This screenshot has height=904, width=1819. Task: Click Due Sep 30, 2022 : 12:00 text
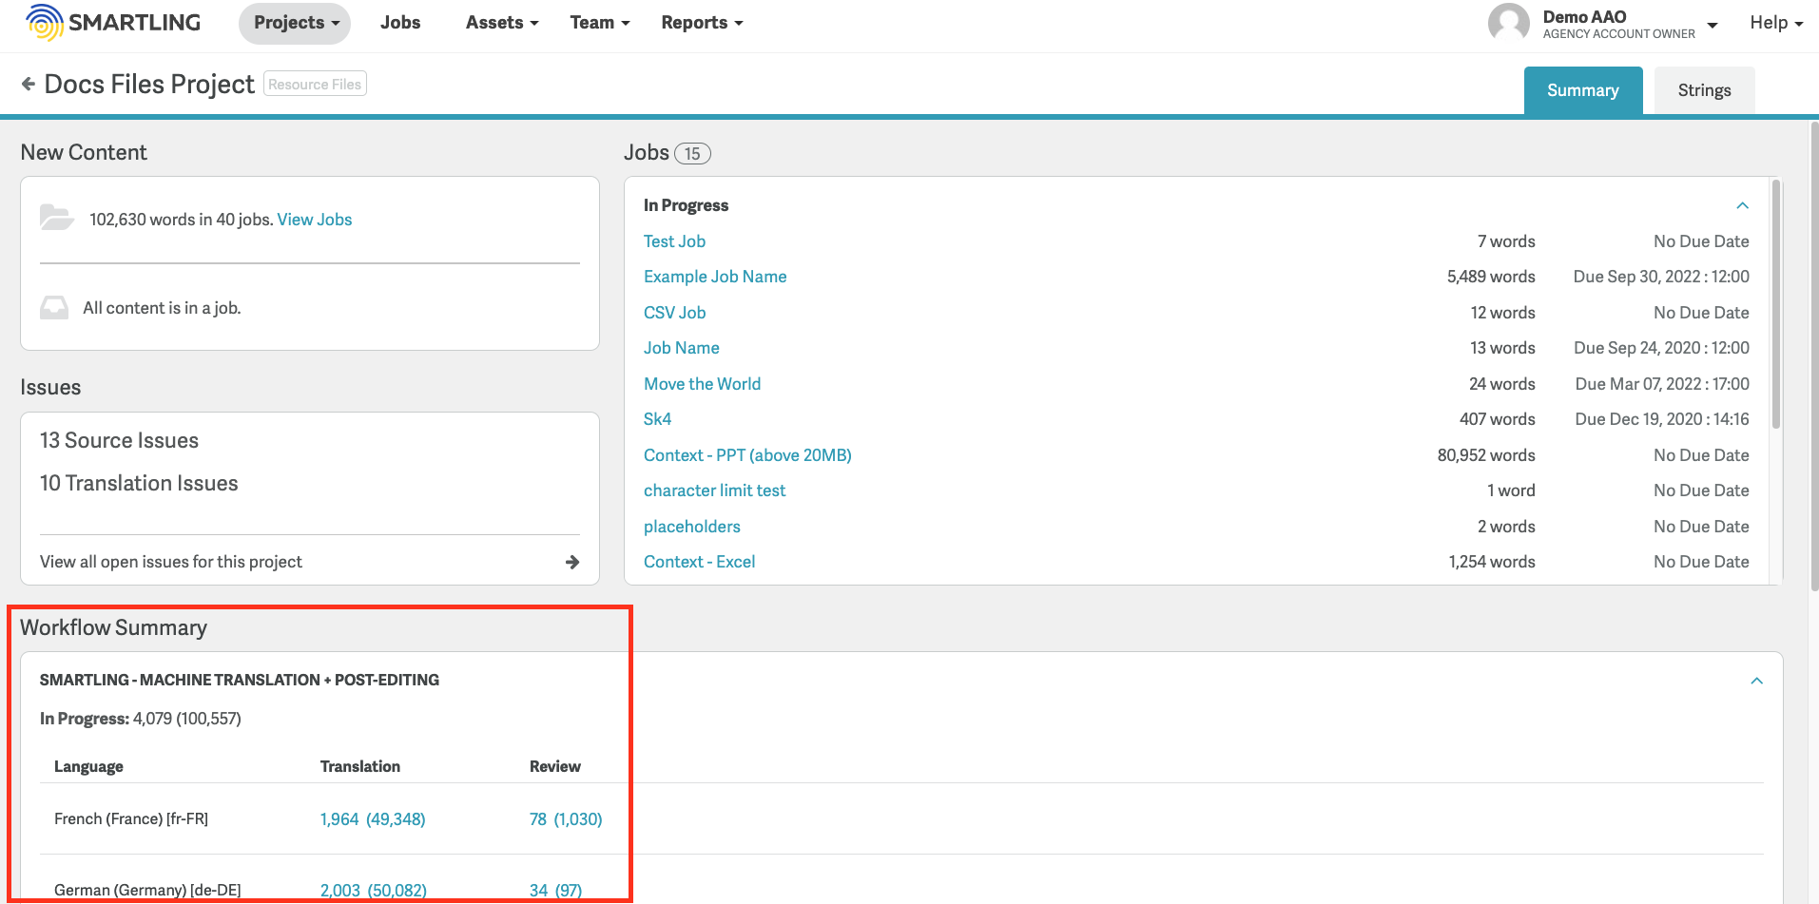(x=1661, y=277)
